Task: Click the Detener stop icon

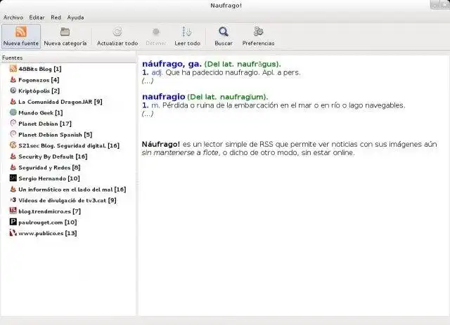Action: tap(156, 32)
